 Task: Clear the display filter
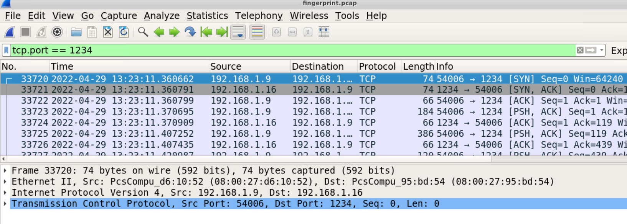click(580, 50)
